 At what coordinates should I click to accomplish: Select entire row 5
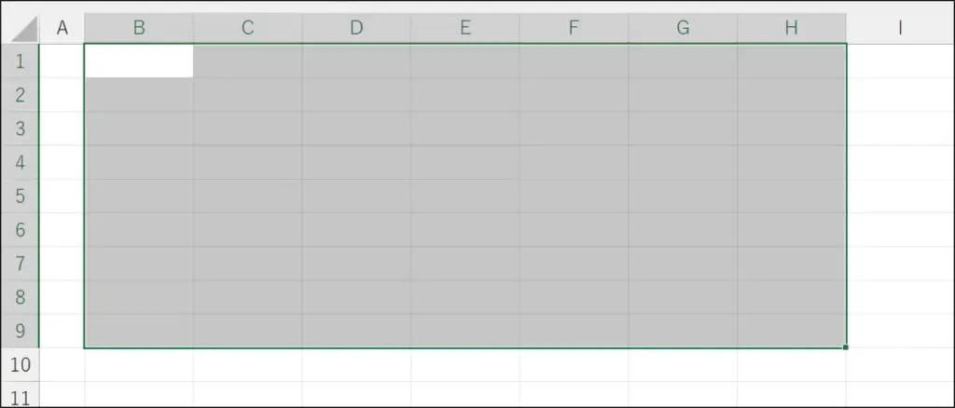pos(20,197)
